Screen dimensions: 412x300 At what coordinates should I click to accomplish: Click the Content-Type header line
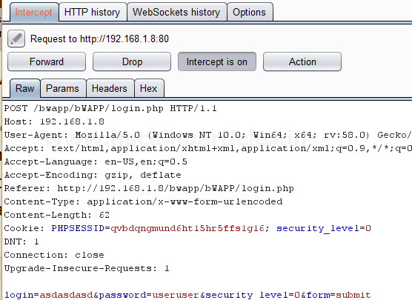click(x=143, y=201)
